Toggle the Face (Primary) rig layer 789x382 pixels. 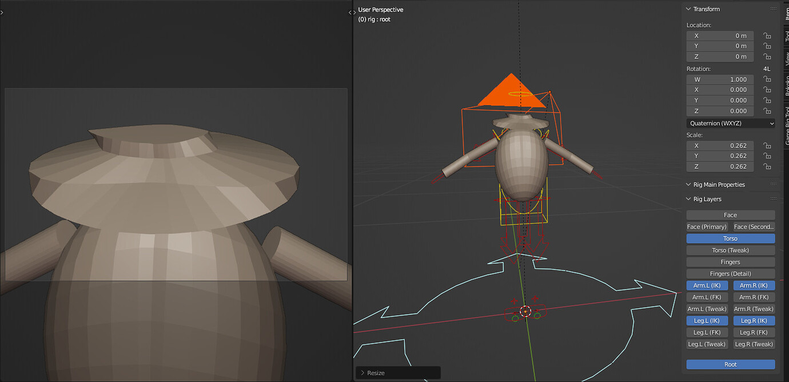point(707,227)
